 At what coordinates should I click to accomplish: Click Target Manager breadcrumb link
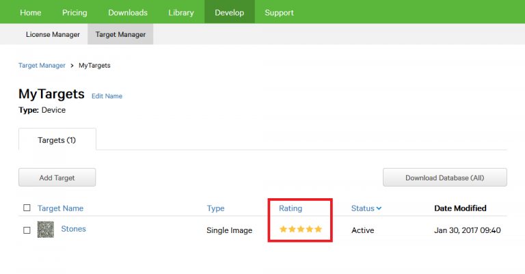tap(42, 66)
